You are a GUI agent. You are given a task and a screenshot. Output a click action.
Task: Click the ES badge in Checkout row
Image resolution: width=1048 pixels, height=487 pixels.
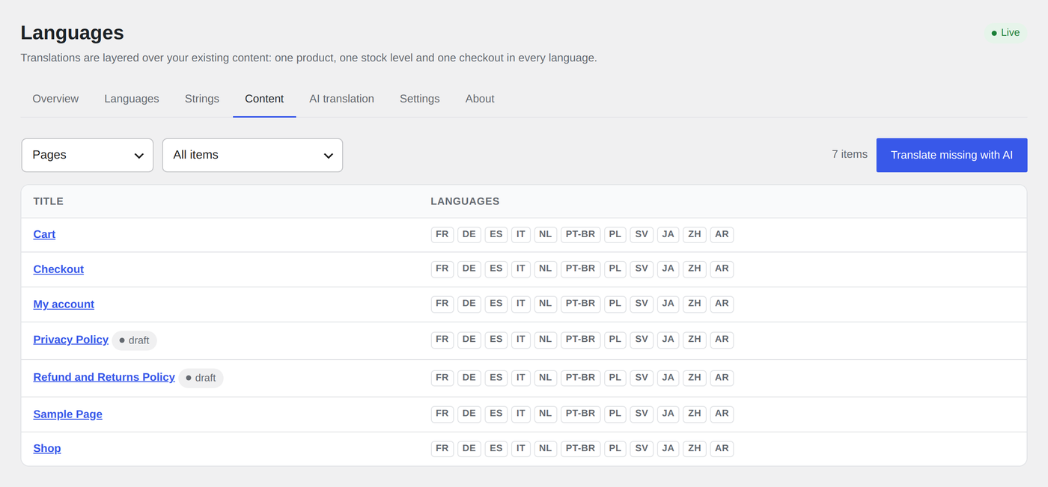pos(496,269)
